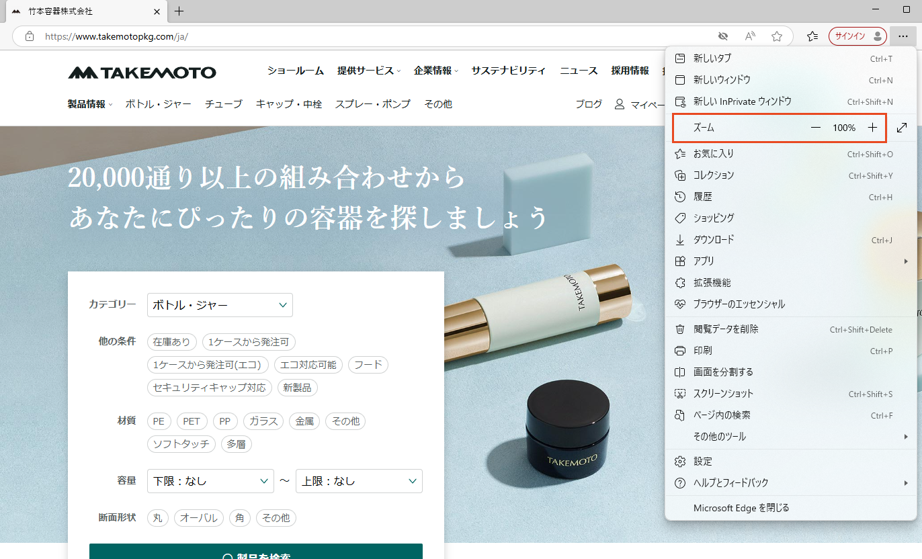Click the zoom out minus button
The image size is (922, 559).
point(816,128)
